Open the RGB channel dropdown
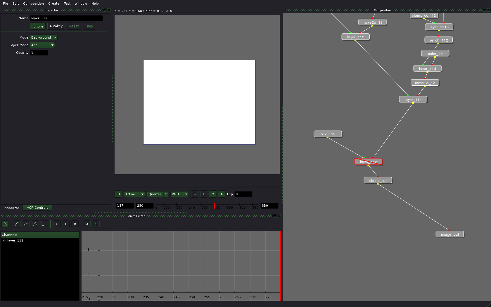Screen dimensions: 491x307 click(x=179, y=194)
